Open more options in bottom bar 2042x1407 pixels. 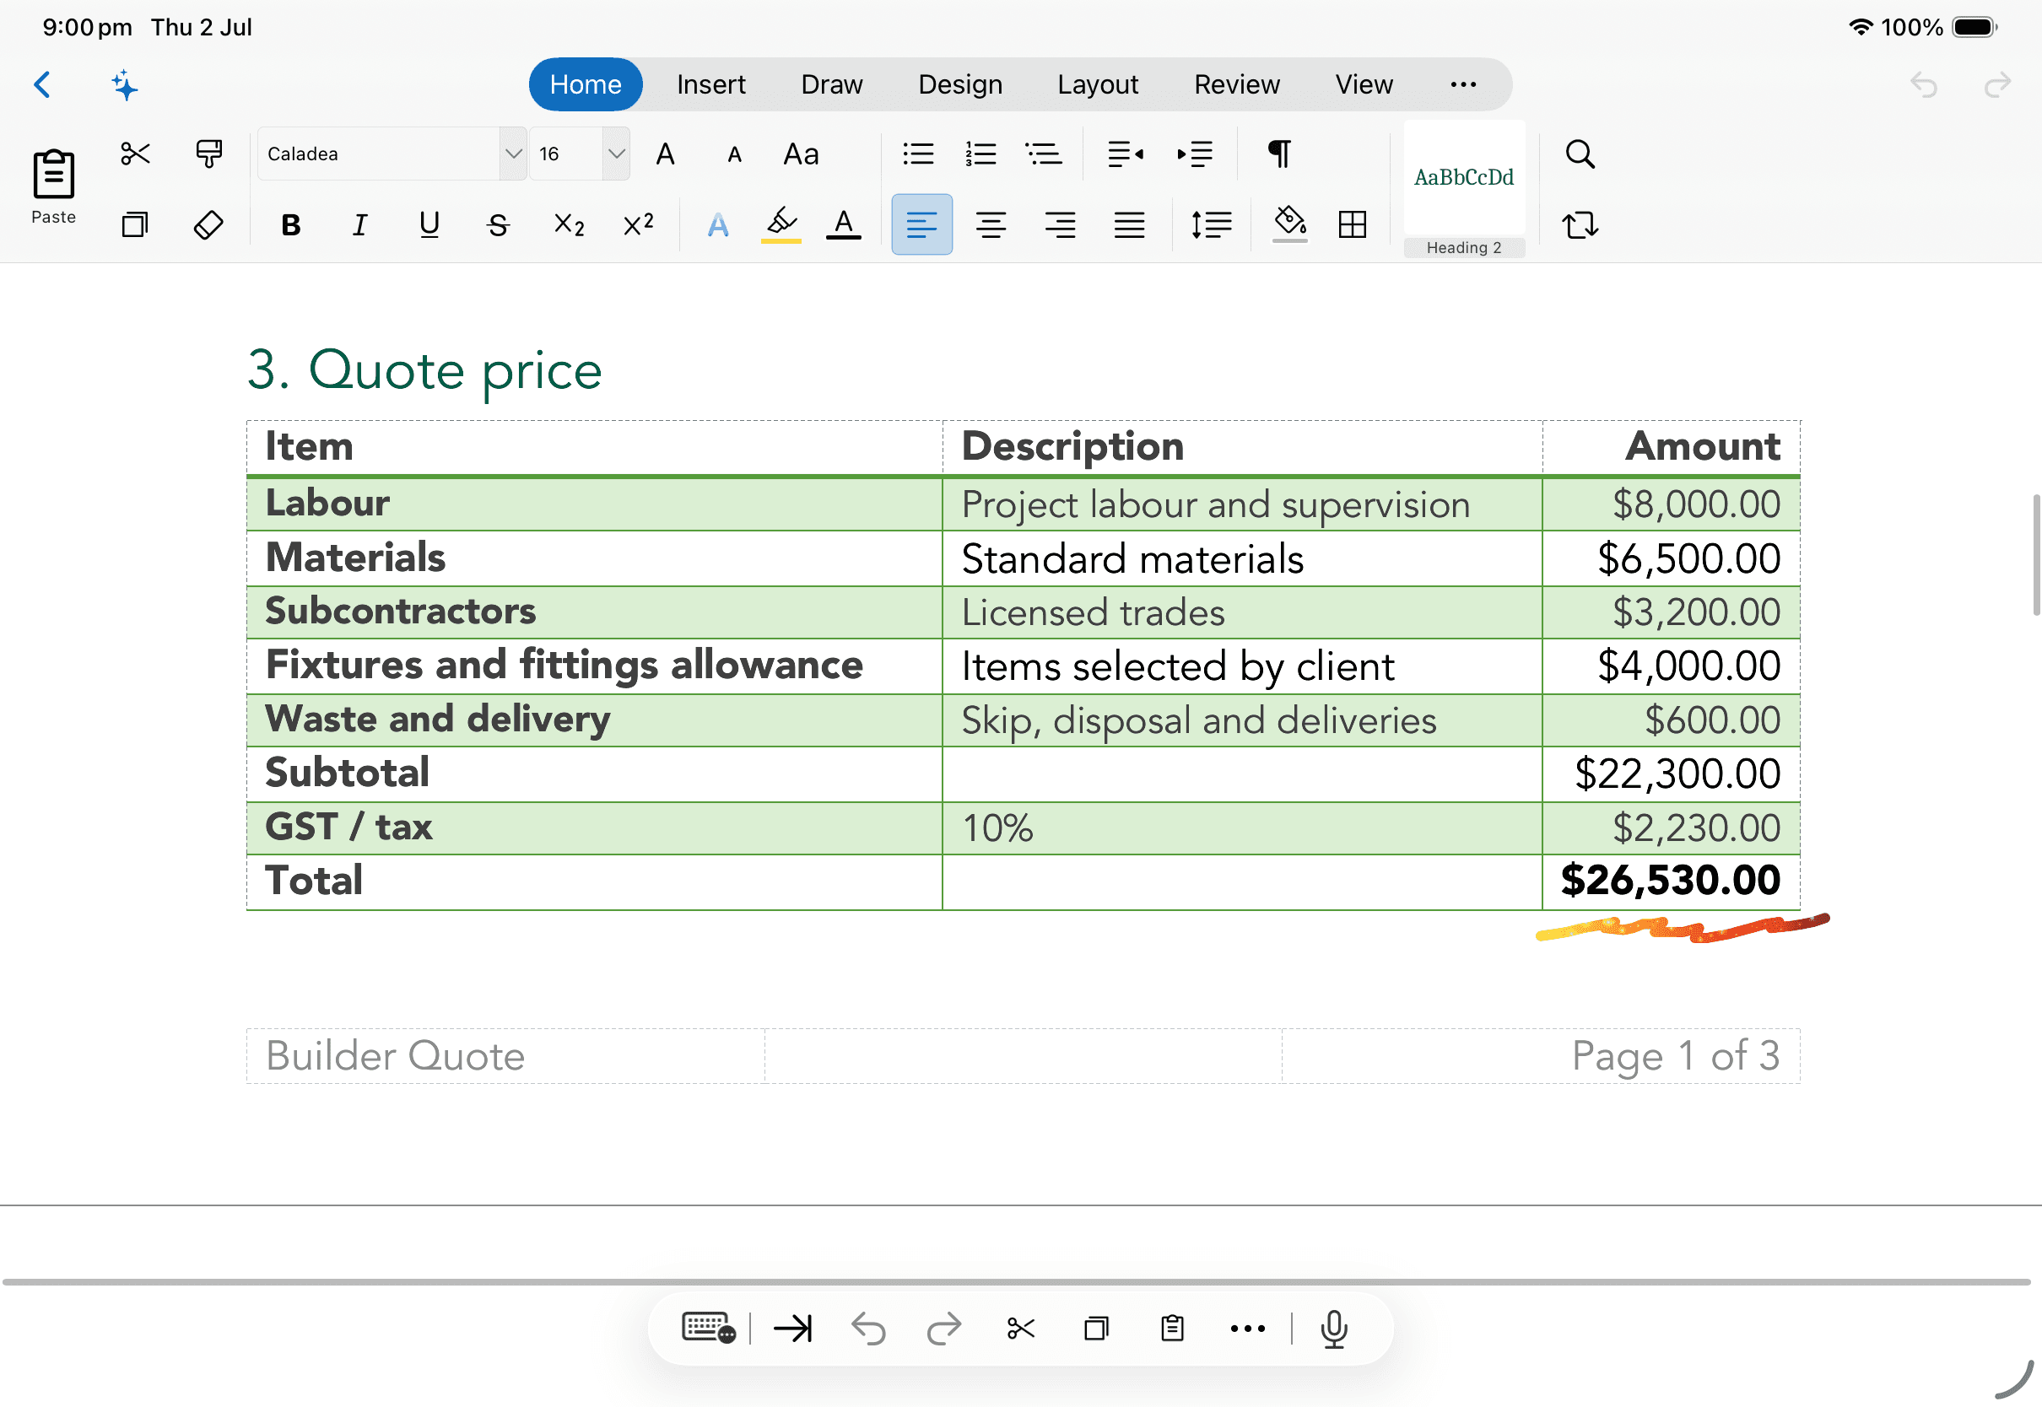(x=1248, y=1328)
